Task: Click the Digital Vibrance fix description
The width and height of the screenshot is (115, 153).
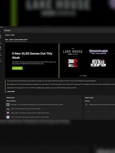Action: click(x=102, y=104)
